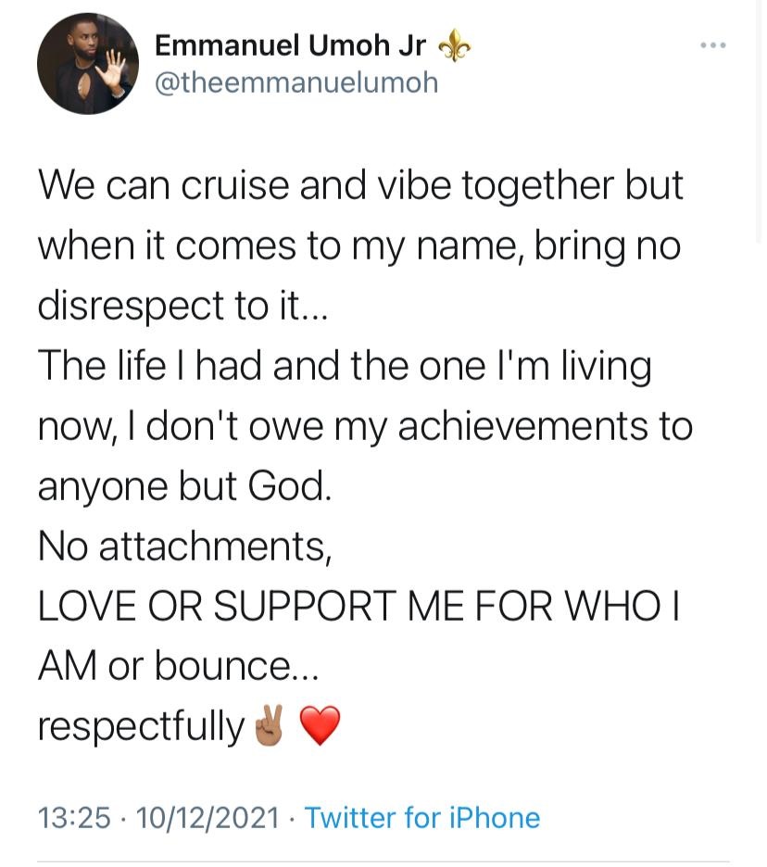Image resolution: width=767 pixels, height=867 pixels.
Task: Click the line "anyone but God."
Action: pos(184,486)
